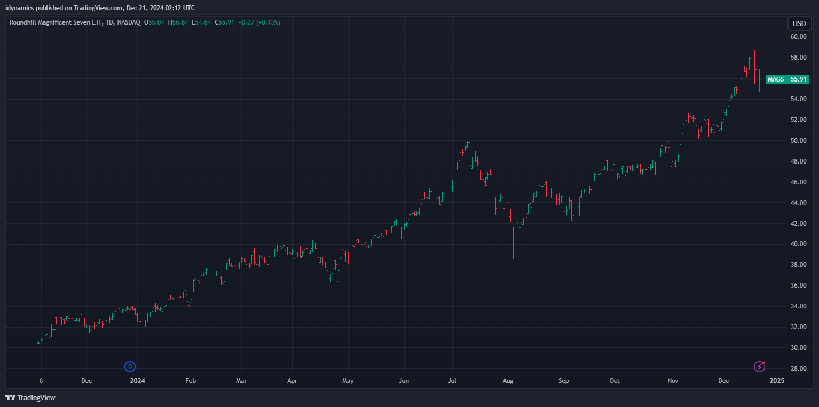819x407 pixels.
Task: Click the 40.00 price axis label
Action: pos(798,244)
